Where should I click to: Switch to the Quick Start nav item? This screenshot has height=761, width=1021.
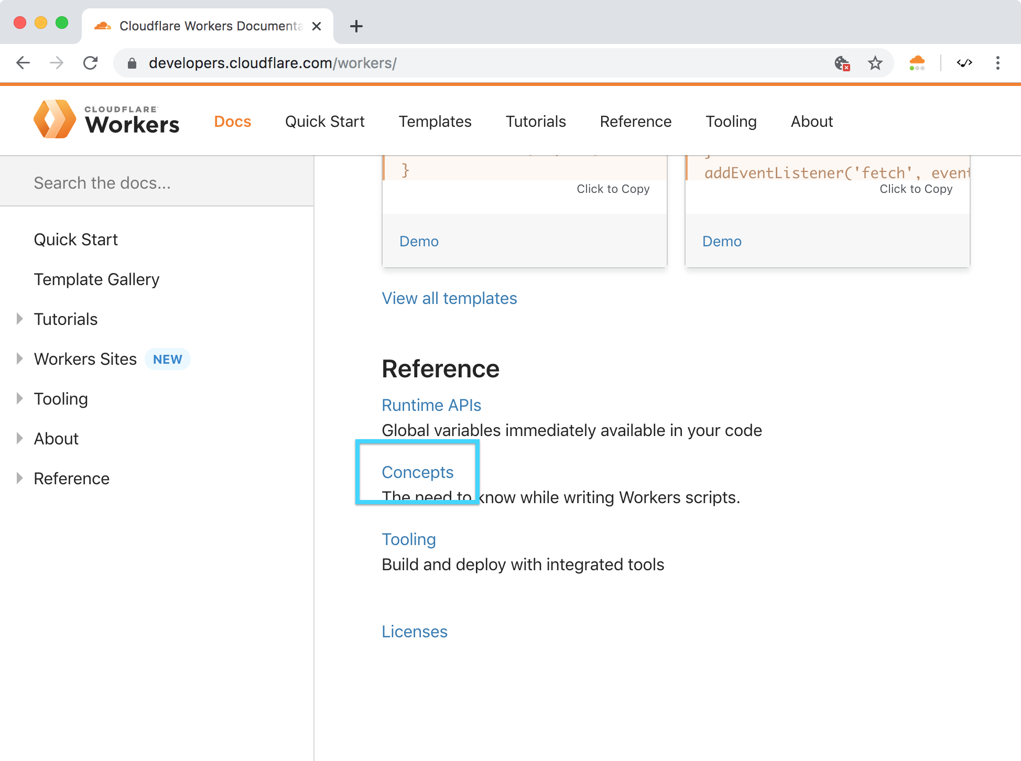(x=324, y=121)
